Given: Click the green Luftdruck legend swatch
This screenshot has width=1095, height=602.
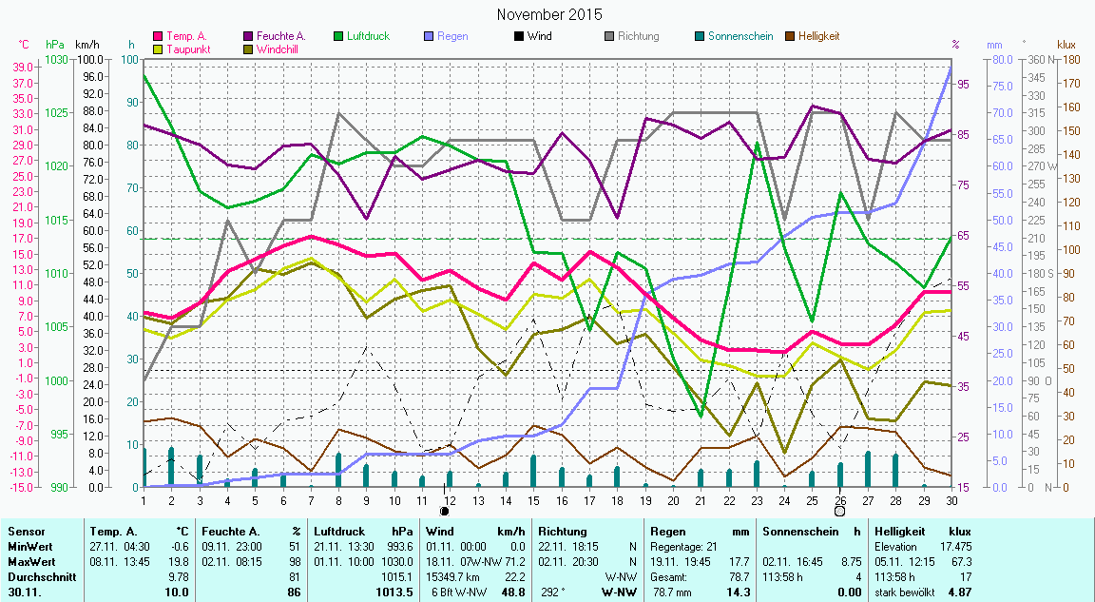Looking at the screenshot, I should pos(338,36).
